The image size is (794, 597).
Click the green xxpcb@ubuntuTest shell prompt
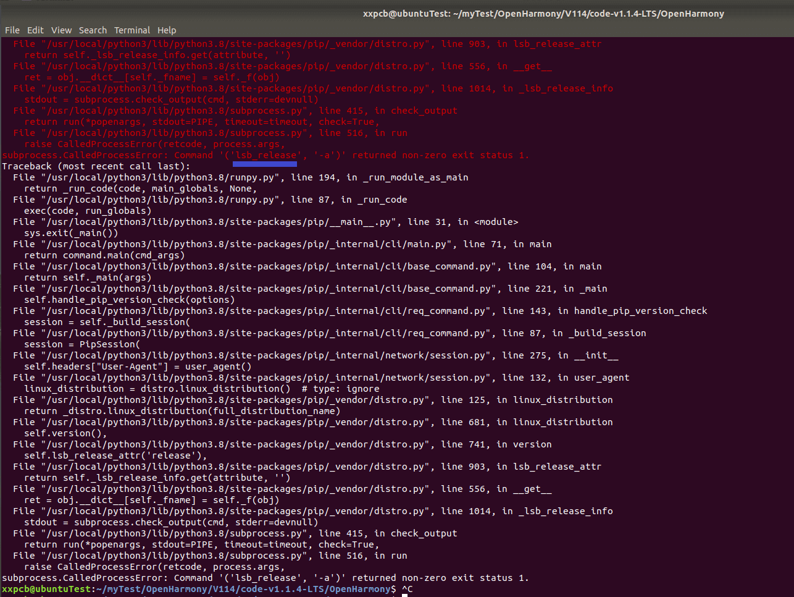click(x=47, y=589)
